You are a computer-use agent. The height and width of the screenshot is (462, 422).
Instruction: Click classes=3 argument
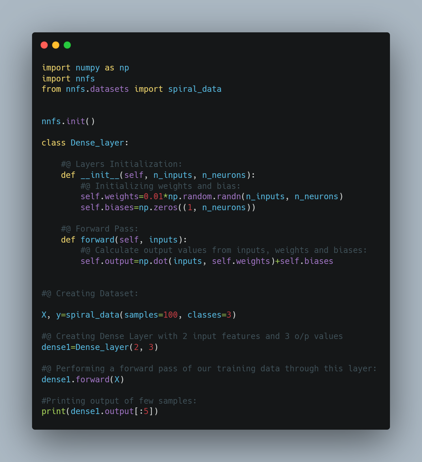point(210,315)
